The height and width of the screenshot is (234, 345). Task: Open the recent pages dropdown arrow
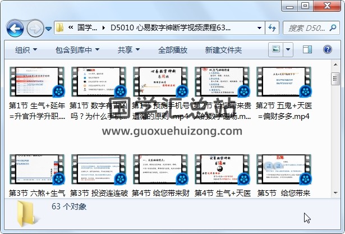click(x=49, y=28)
